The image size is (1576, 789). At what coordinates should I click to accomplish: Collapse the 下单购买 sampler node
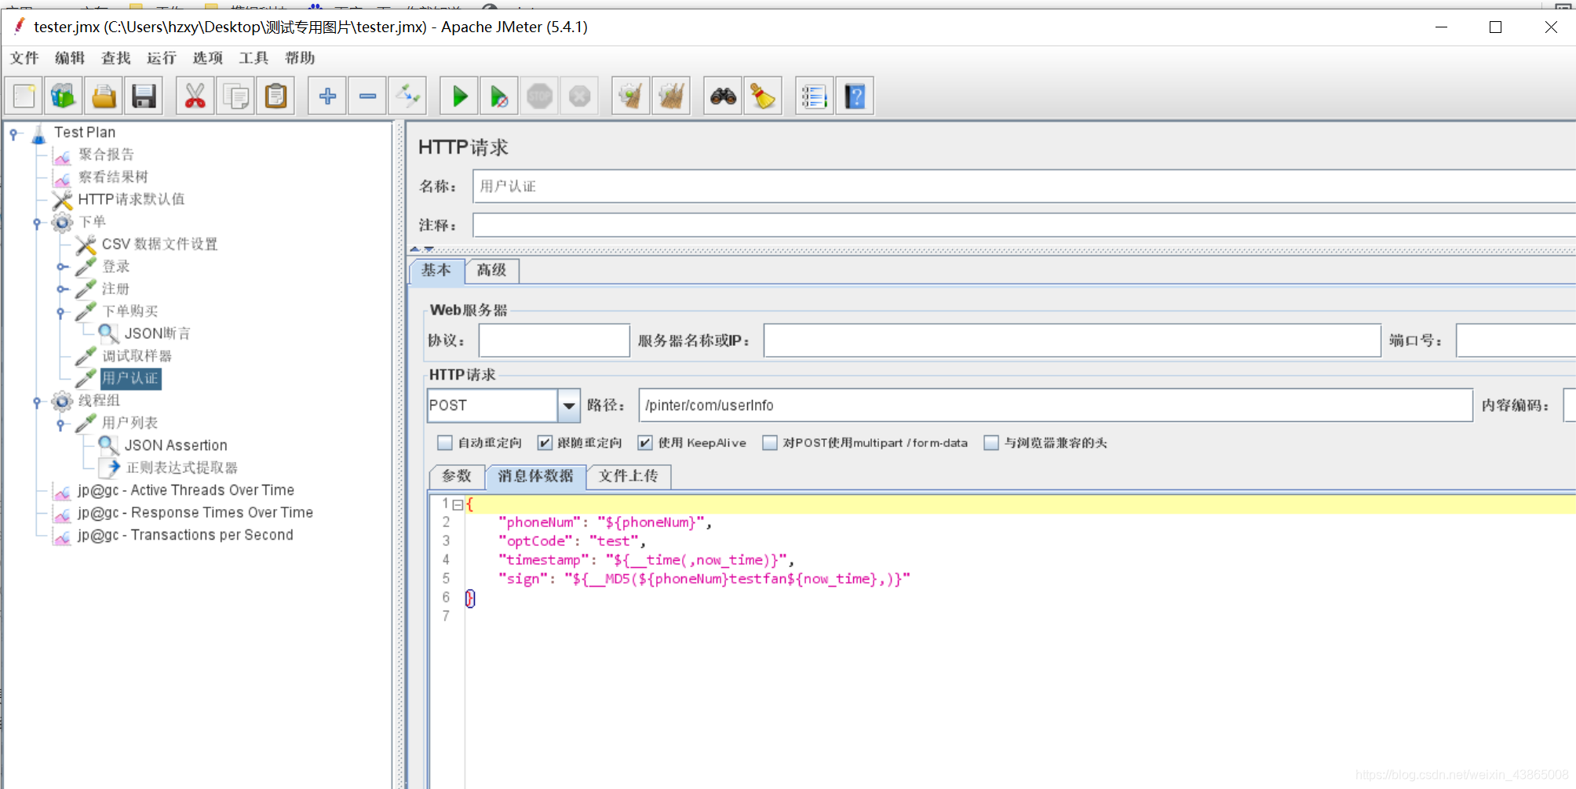point(61,312)
